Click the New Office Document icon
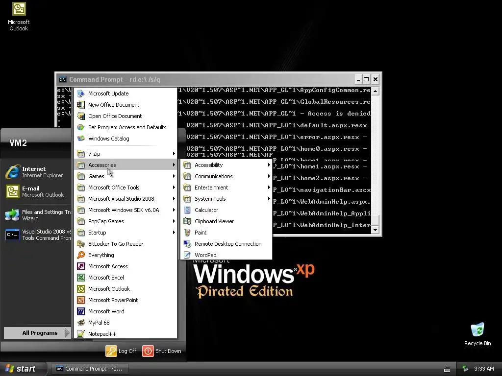 [81, 105]
